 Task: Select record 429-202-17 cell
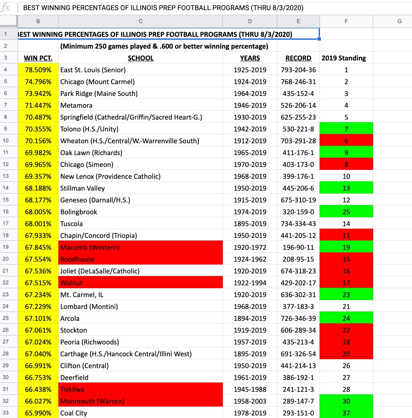[298, 283]
